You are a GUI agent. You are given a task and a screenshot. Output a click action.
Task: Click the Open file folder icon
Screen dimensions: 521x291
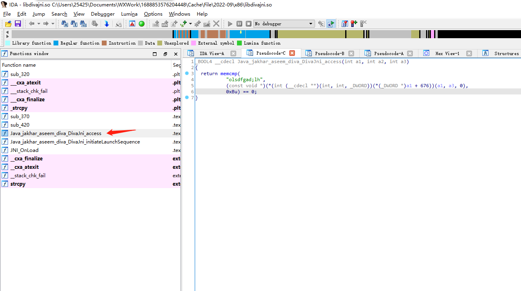tap(8, 24)
